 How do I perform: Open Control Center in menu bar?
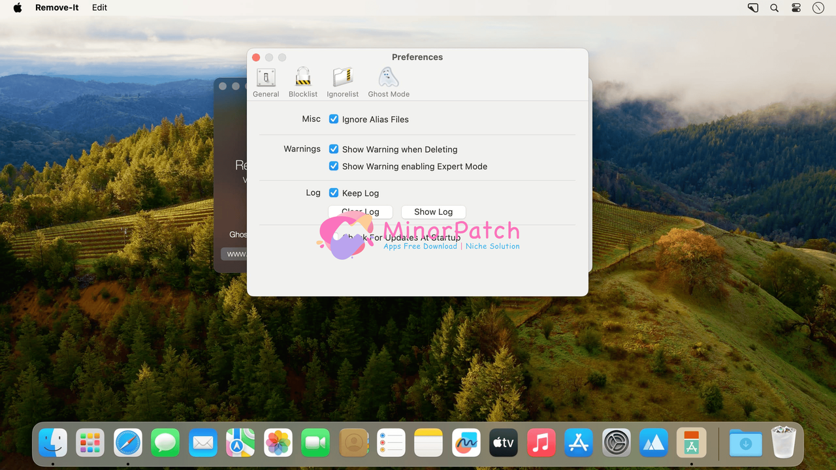[x=796, y=8]
